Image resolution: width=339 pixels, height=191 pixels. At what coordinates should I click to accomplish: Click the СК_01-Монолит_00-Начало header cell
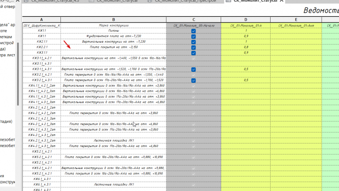tap(194, 26)
